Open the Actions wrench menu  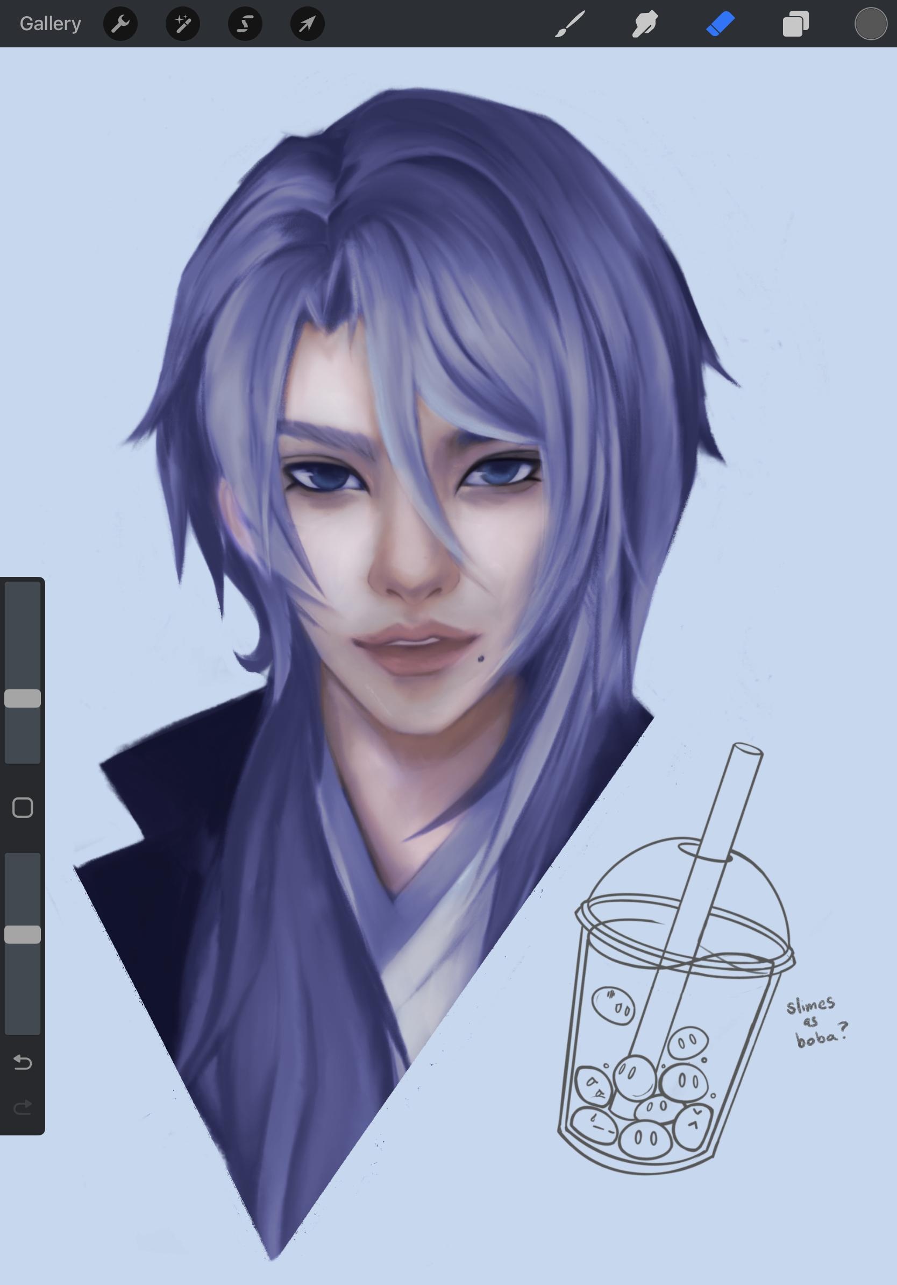tap(120, 24)
